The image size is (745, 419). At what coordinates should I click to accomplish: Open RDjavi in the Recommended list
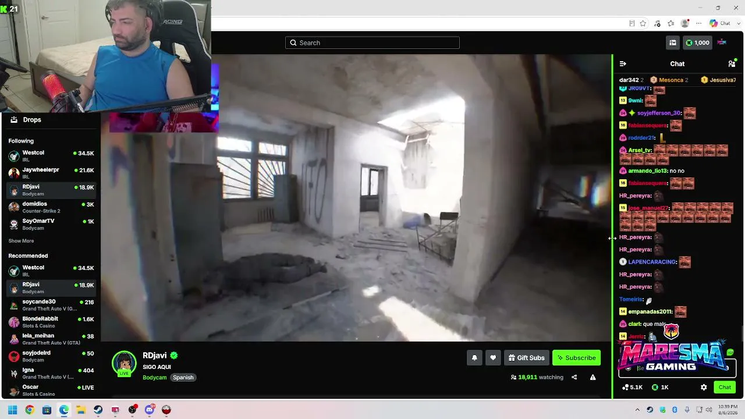(x=51, y=288)
